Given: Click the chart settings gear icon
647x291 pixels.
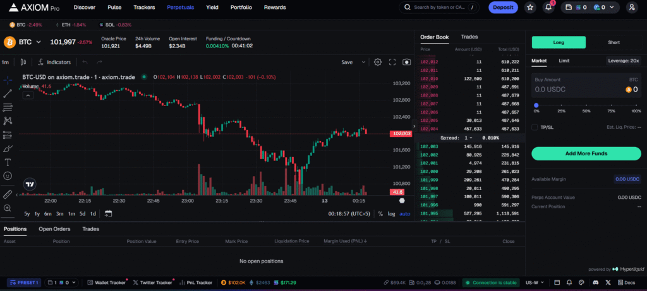Looking at the screenshot, I should [x=378, y=62].
